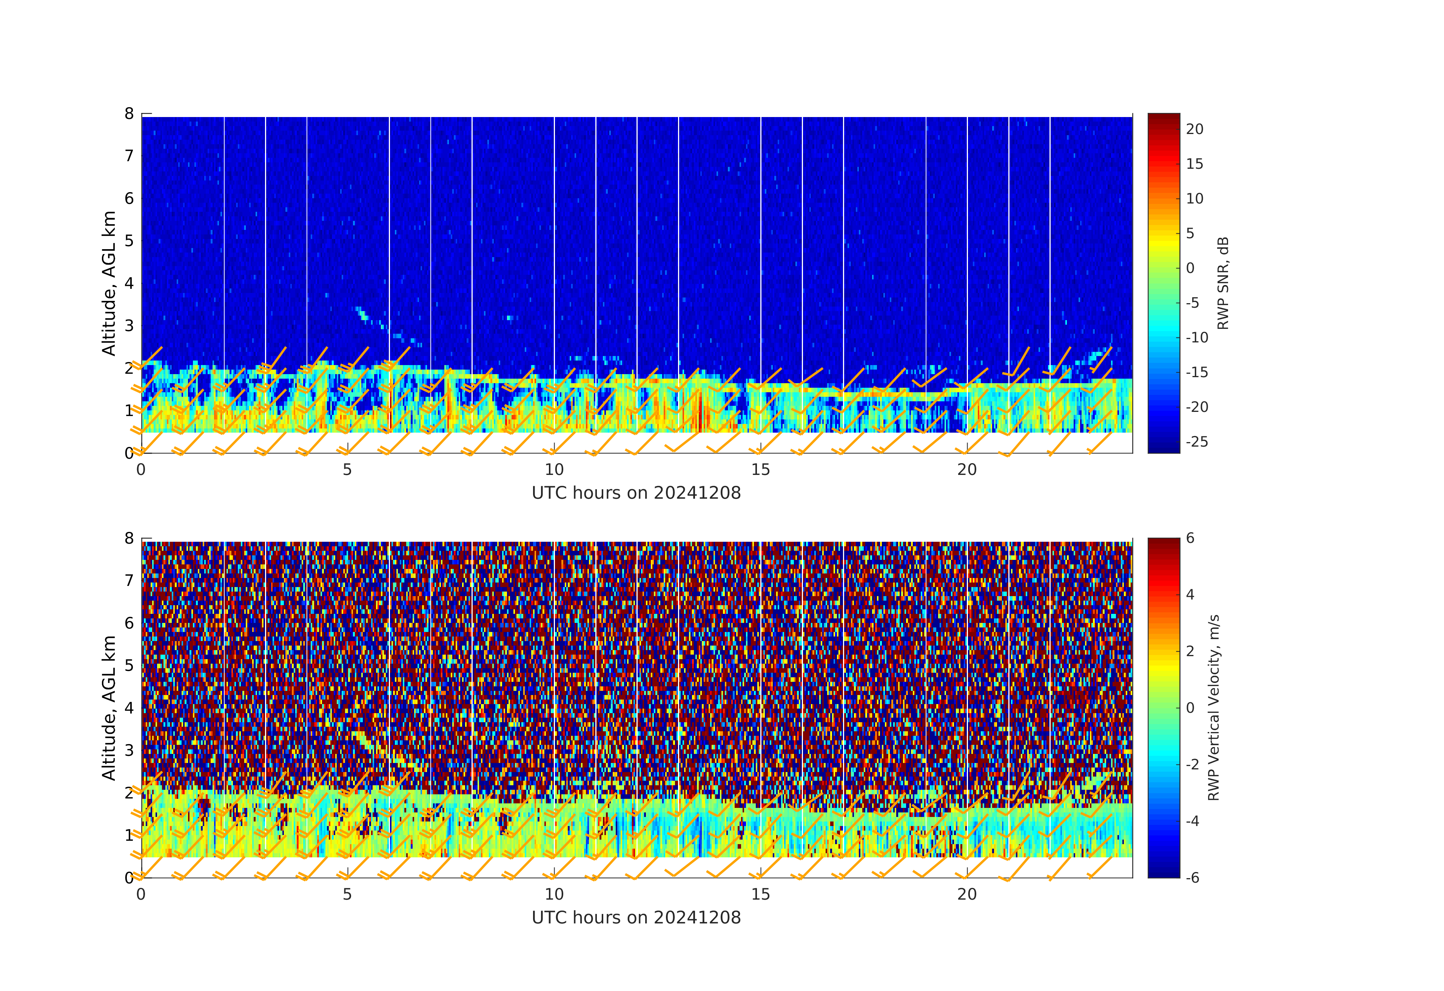Click the 6 tick on the velocity colorbar
The image size is (1444, 991).
coord(1190,538)
